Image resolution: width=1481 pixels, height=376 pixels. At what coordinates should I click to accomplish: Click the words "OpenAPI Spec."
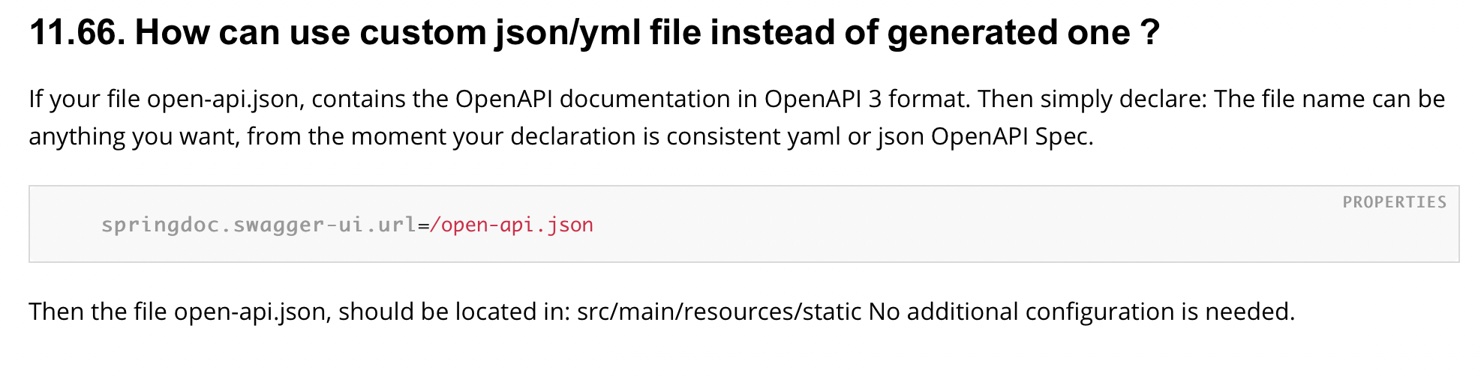click(x=1012, y=136)
